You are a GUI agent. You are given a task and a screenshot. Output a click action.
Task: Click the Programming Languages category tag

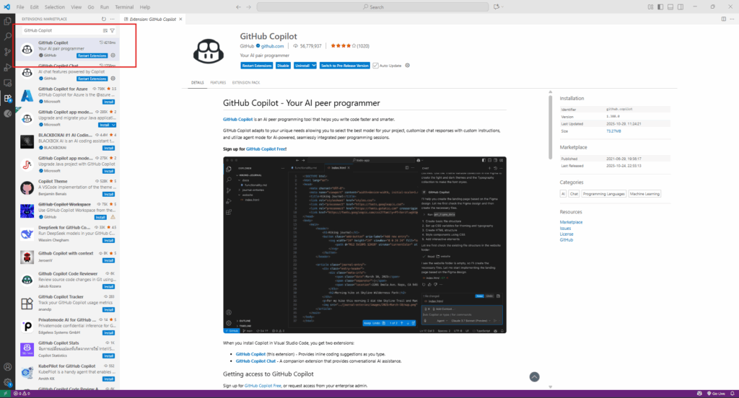pos(603,193)
